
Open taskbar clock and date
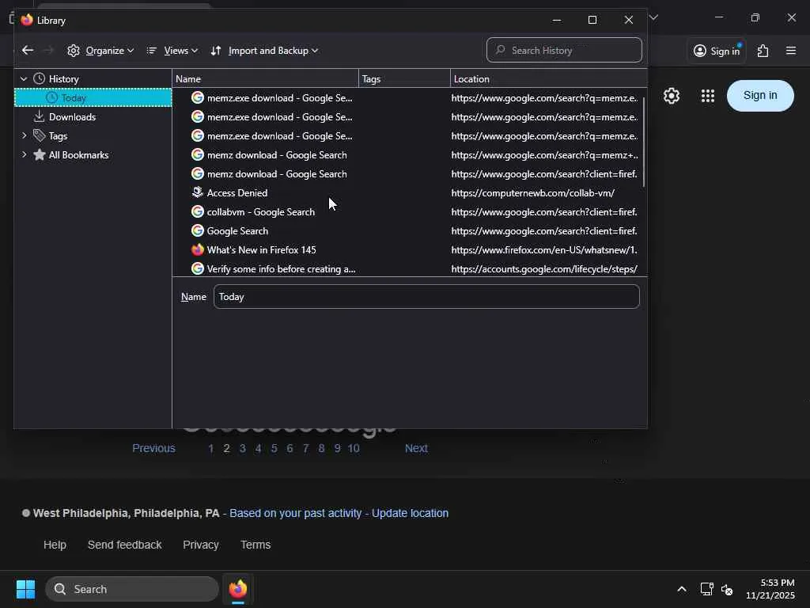point(770,589)
